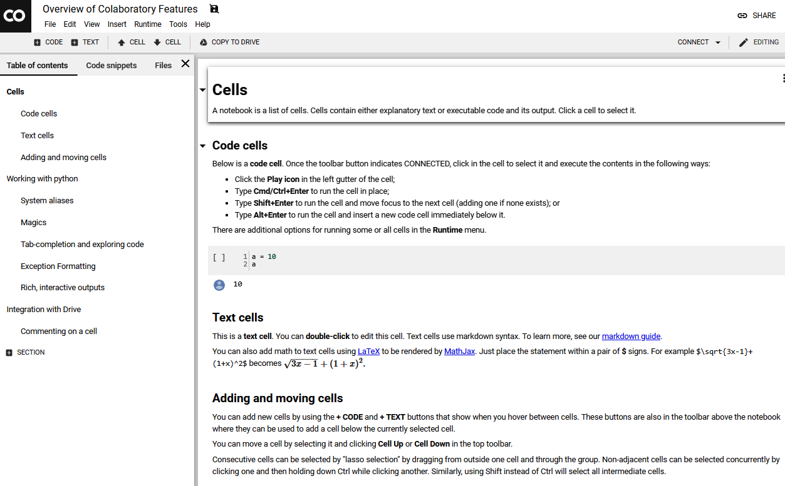Screen dimensions: 785x486
Task: Close the table of contents sidebar
Action: coord(185,64)
